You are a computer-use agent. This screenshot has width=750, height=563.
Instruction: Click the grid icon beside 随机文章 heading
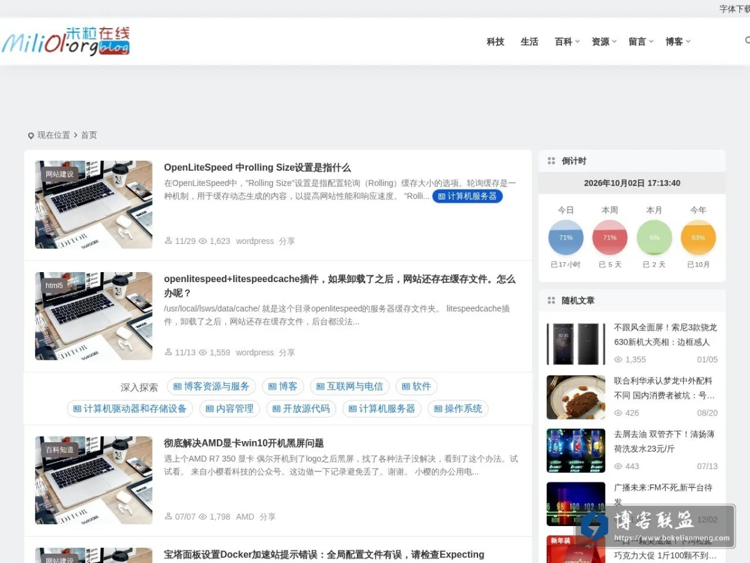pos(551,300)
